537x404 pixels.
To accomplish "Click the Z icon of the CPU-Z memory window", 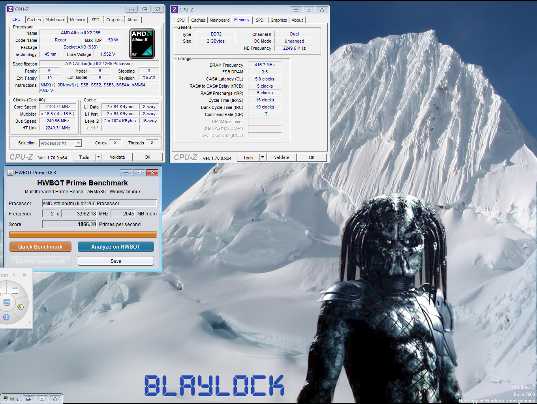I will pos(175,9).
